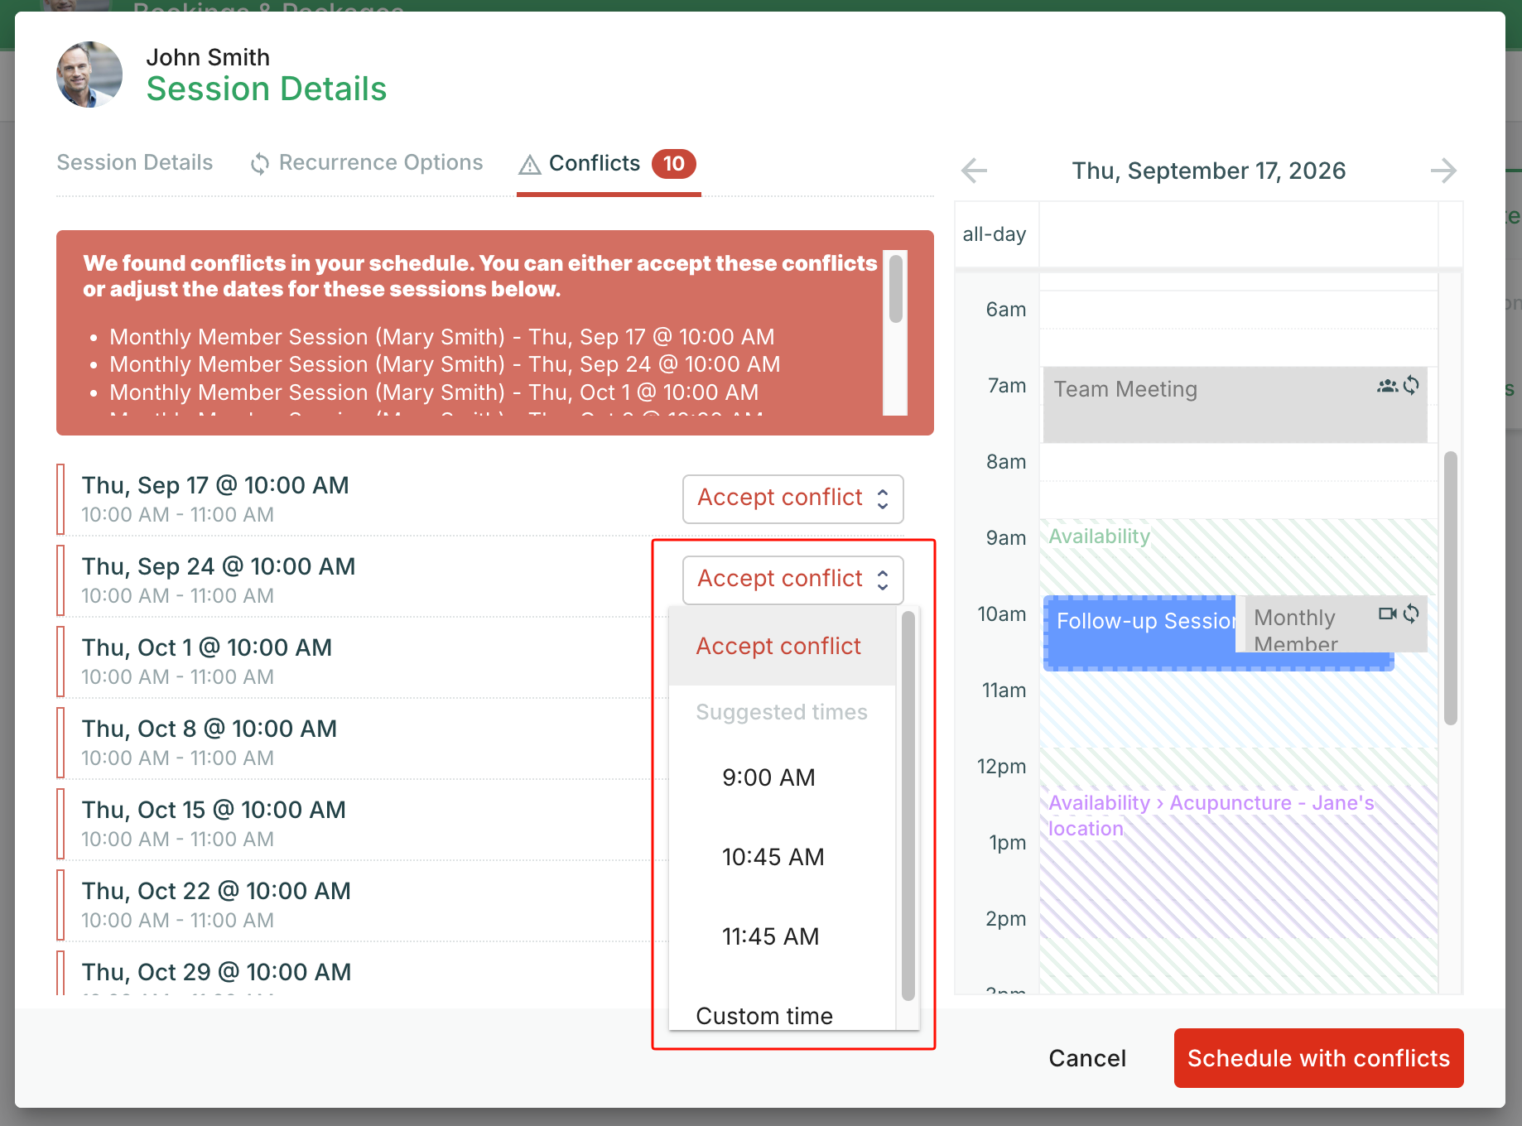Click Monthly Member video camera icon
Image resolution: width=1522 pixels, height=1126 pixels.
1387,614
